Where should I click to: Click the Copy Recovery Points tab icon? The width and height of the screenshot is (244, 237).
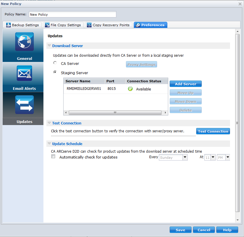(x=89, y=25)
